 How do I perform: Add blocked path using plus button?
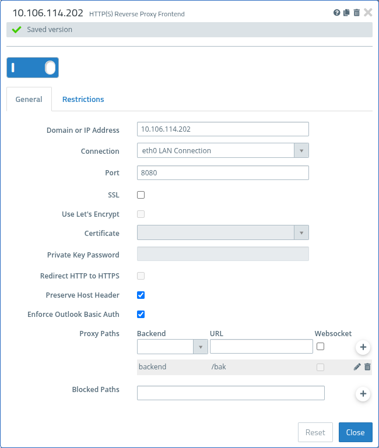click(363, 394)
